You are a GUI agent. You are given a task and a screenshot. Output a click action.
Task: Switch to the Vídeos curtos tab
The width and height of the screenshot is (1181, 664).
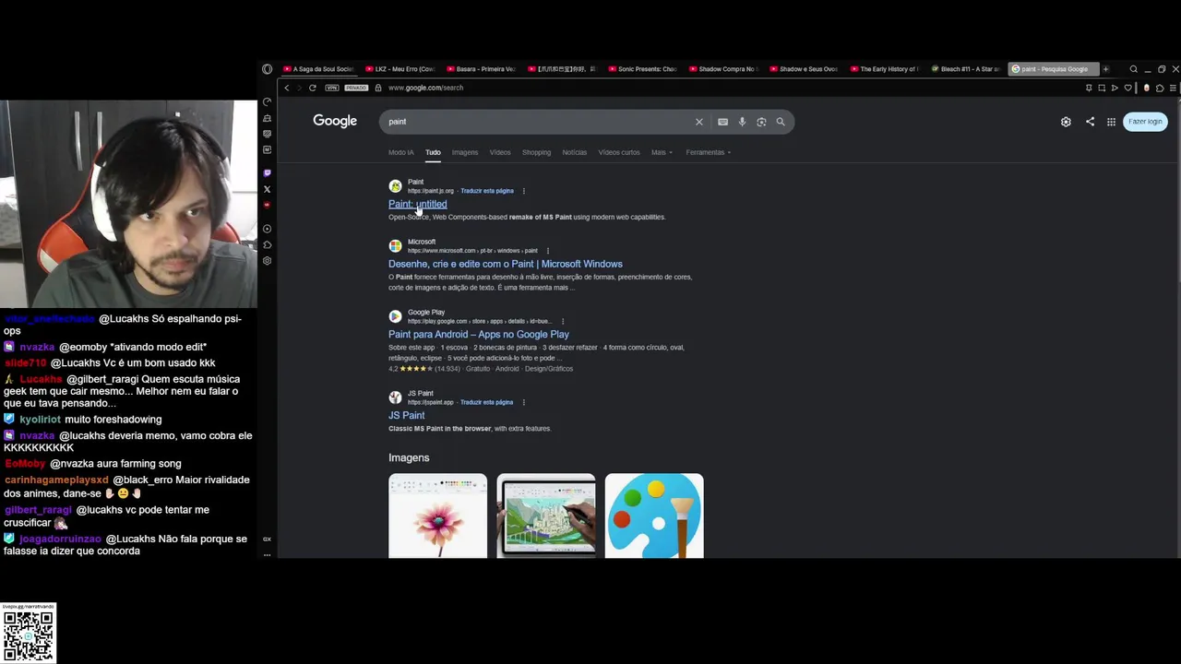pyautogui.click(x=618, y=152)
